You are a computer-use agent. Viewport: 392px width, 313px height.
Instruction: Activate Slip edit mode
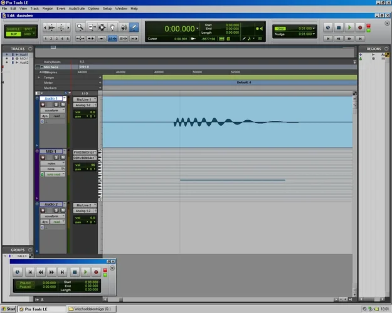13,33
